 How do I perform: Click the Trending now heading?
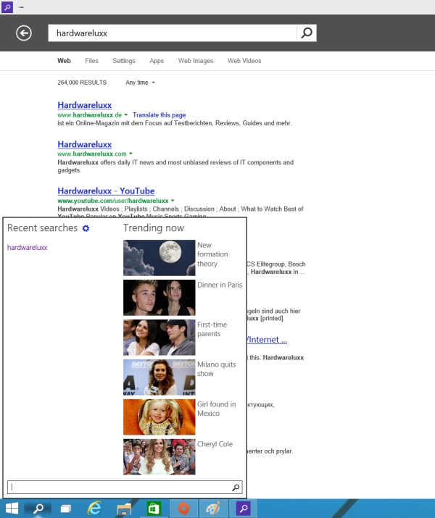click(x=154, y=228)
